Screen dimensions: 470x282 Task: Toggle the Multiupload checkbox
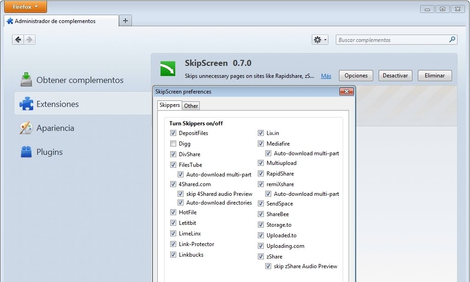point(261,163)
